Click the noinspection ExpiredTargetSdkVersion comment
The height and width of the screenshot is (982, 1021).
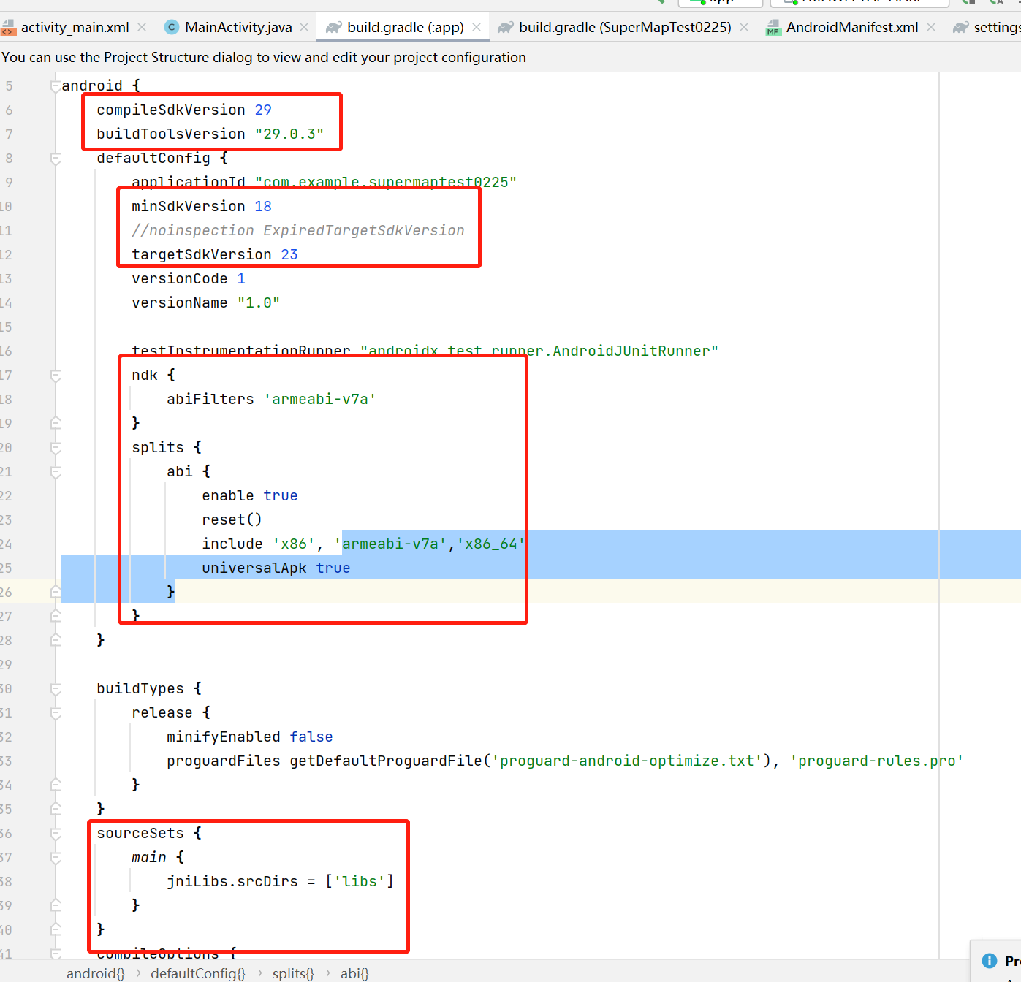tap(298, 230)
